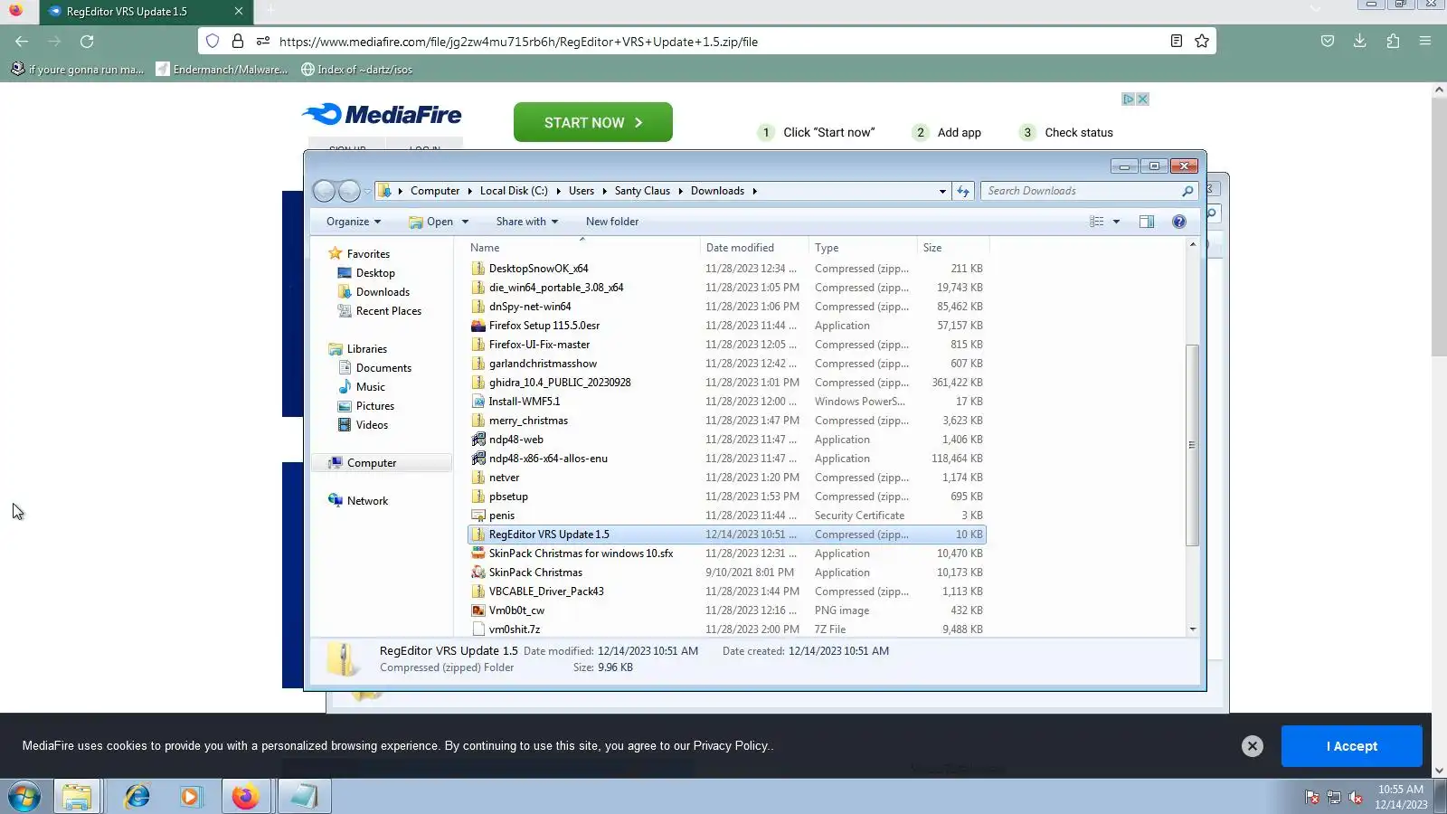Screen dimensions: 1447x814
Task: Reload the MediaFire page in Firefox
Action: [x=87, y=42]
